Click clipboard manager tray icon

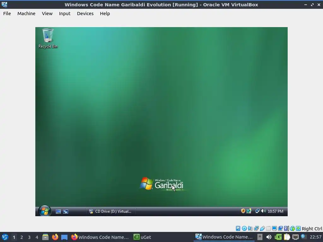coord(287,237)
